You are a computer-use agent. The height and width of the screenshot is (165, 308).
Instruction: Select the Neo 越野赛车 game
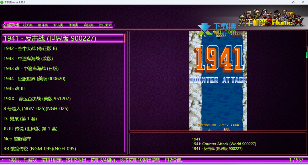17,139
